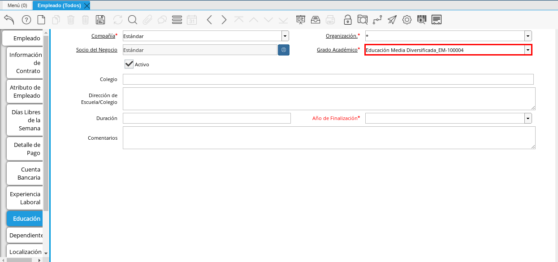Open the workflow nodes icon
Viewport: 558px width, 262px height.
click(x=377, y=19)
